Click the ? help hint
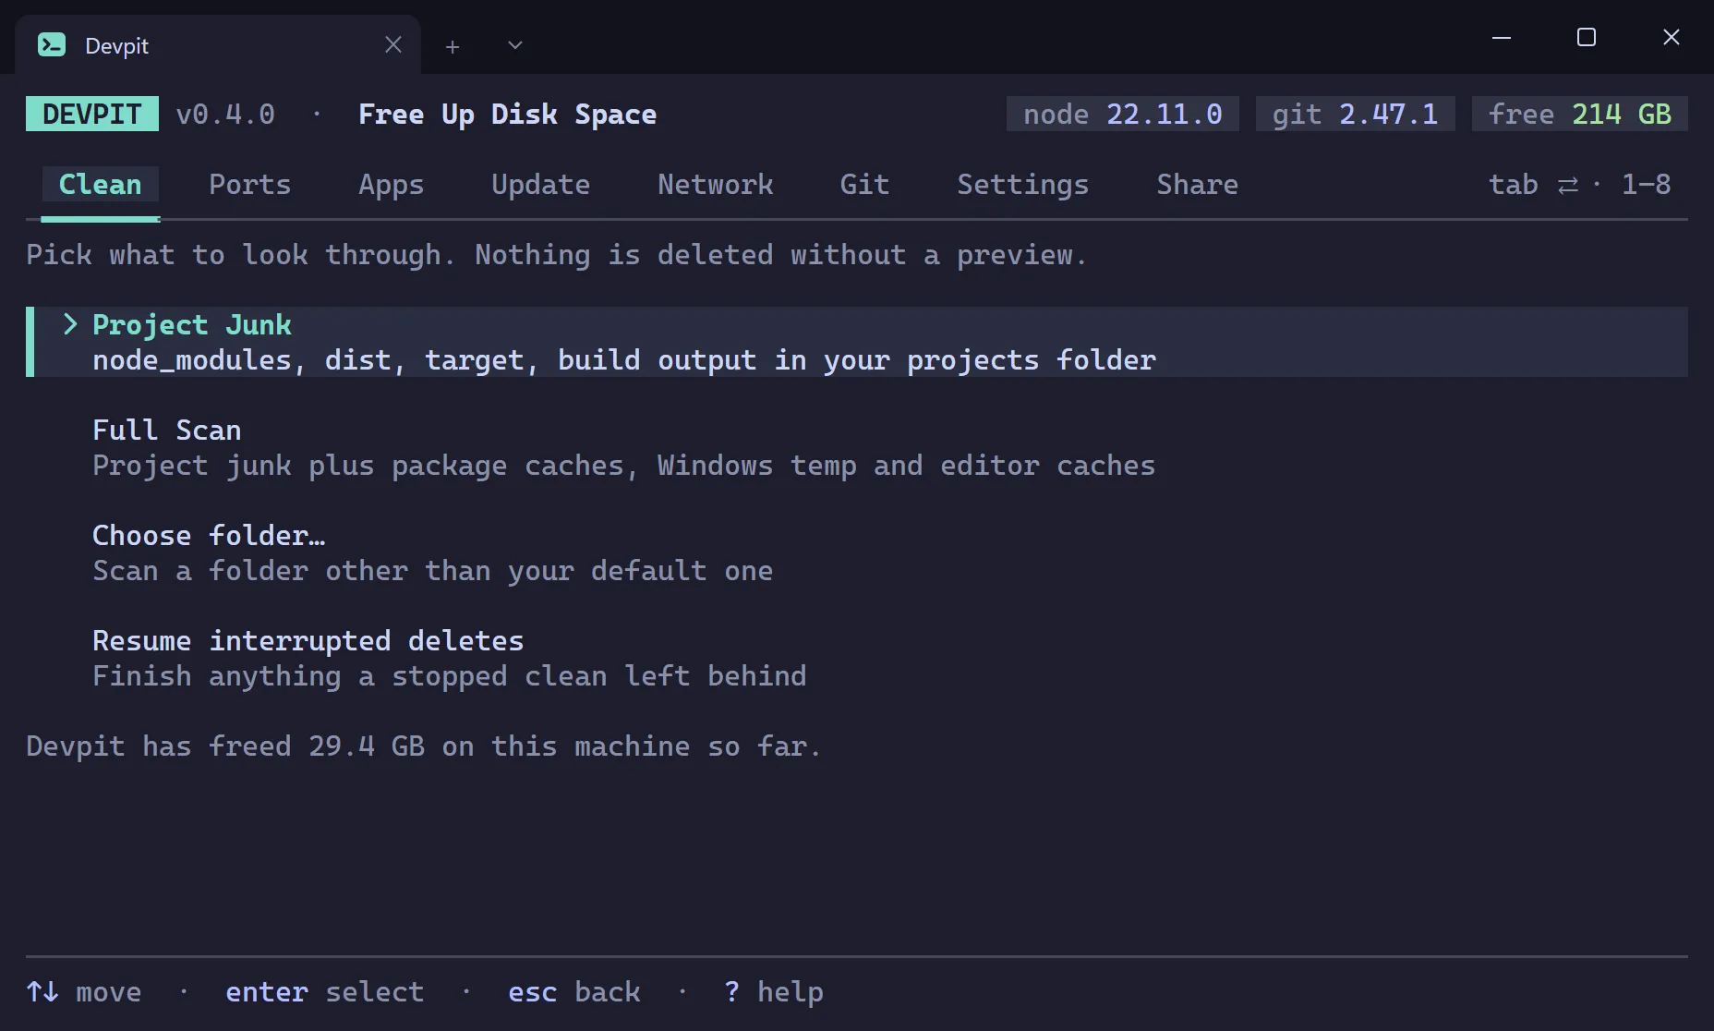The image size is (1714, 1031). coord(774,991)
